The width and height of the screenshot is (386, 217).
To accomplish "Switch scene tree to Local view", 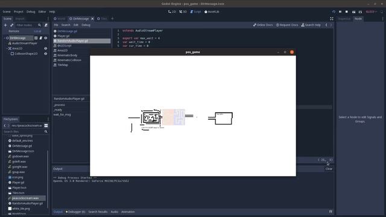I will [x=37, y=31].
